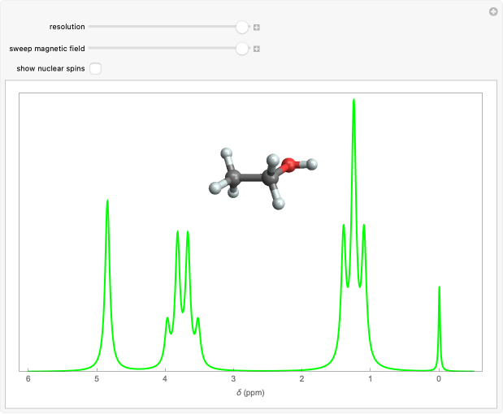Expand the sweep magnetic field plus control
This screenshot has height=414, width=503.
point(256,49)
